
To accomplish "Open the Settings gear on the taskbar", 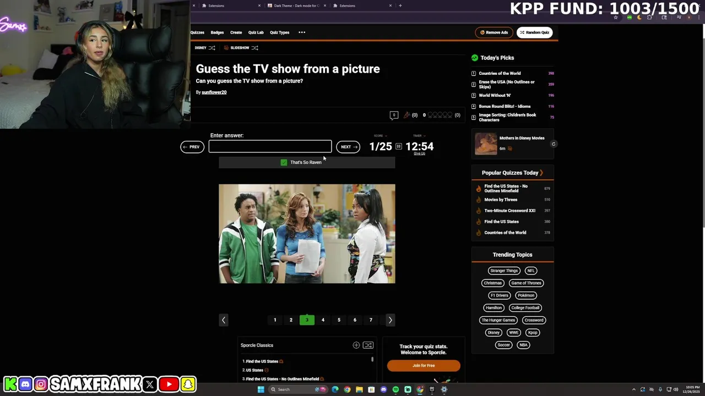I will point(444,389).
